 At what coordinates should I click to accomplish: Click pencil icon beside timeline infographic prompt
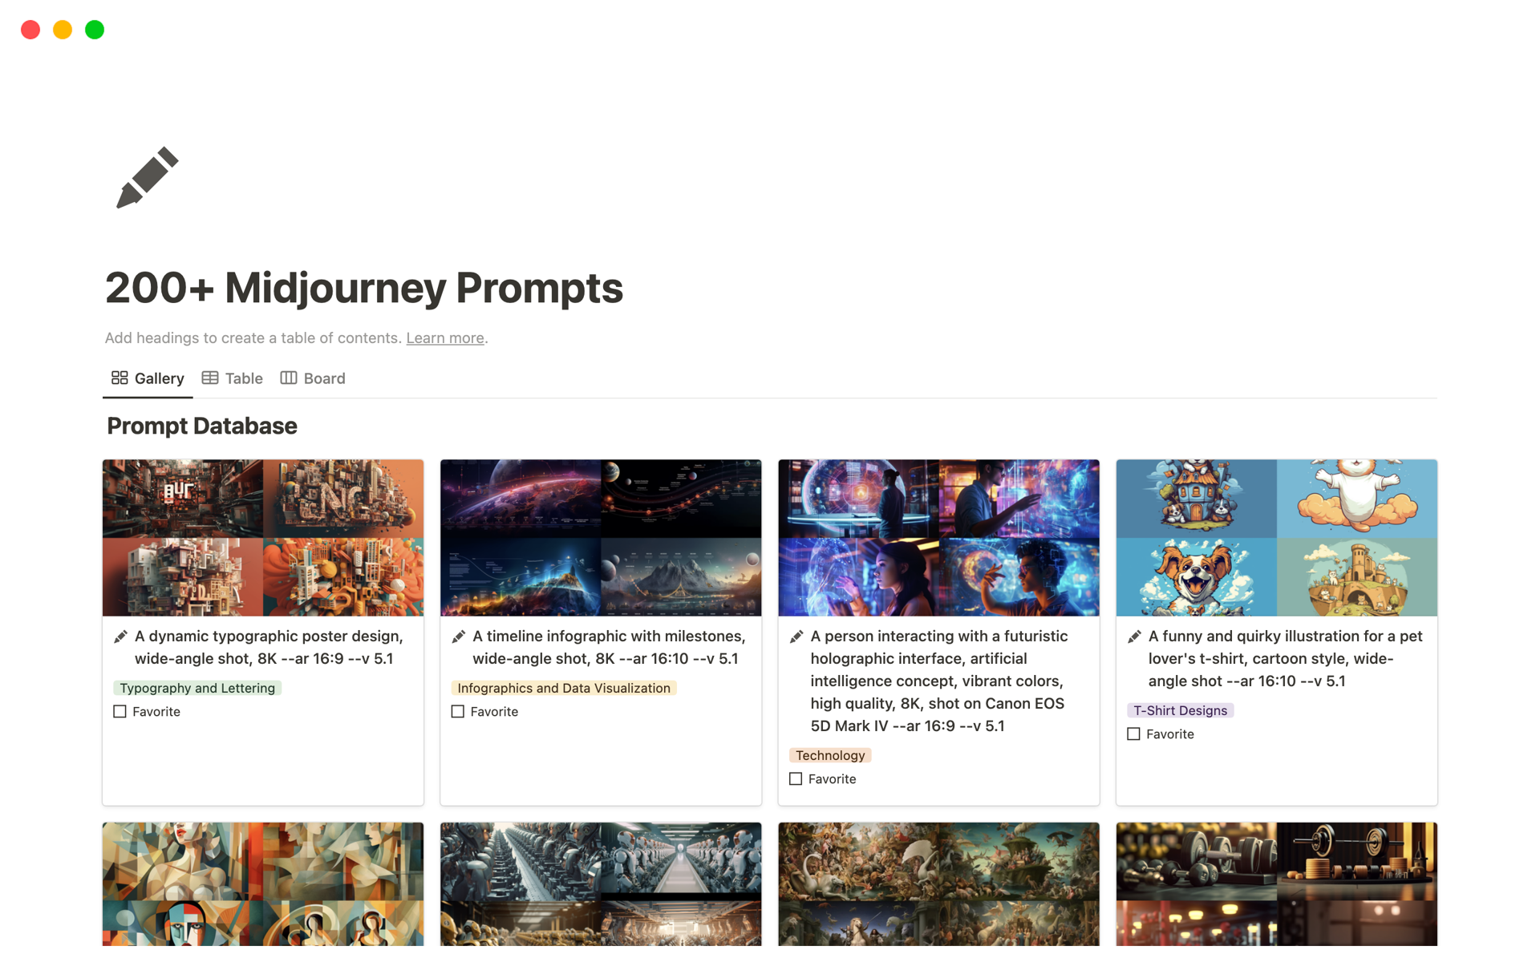click(458, 637)
